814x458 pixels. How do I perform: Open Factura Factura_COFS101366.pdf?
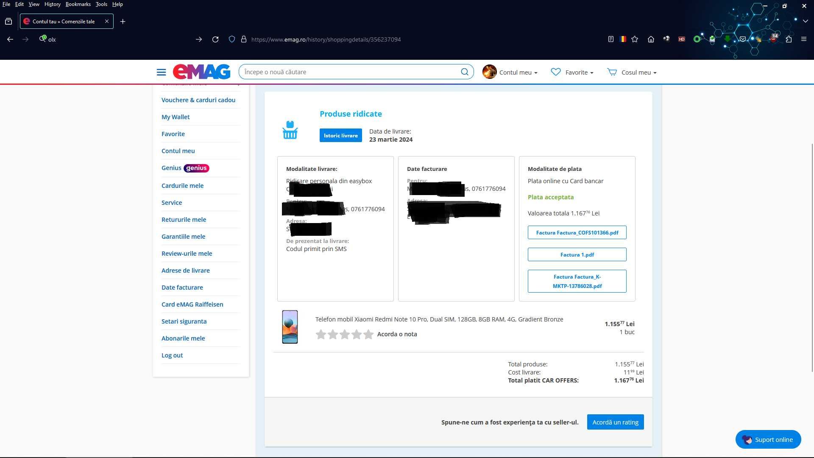click(577, 232)
